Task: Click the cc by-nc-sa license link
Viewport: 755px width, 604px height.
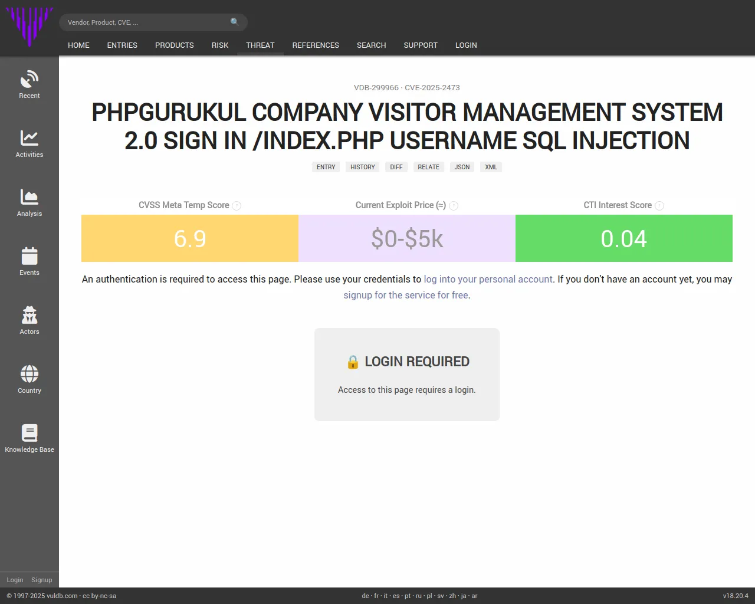Action: coord(99,596)
